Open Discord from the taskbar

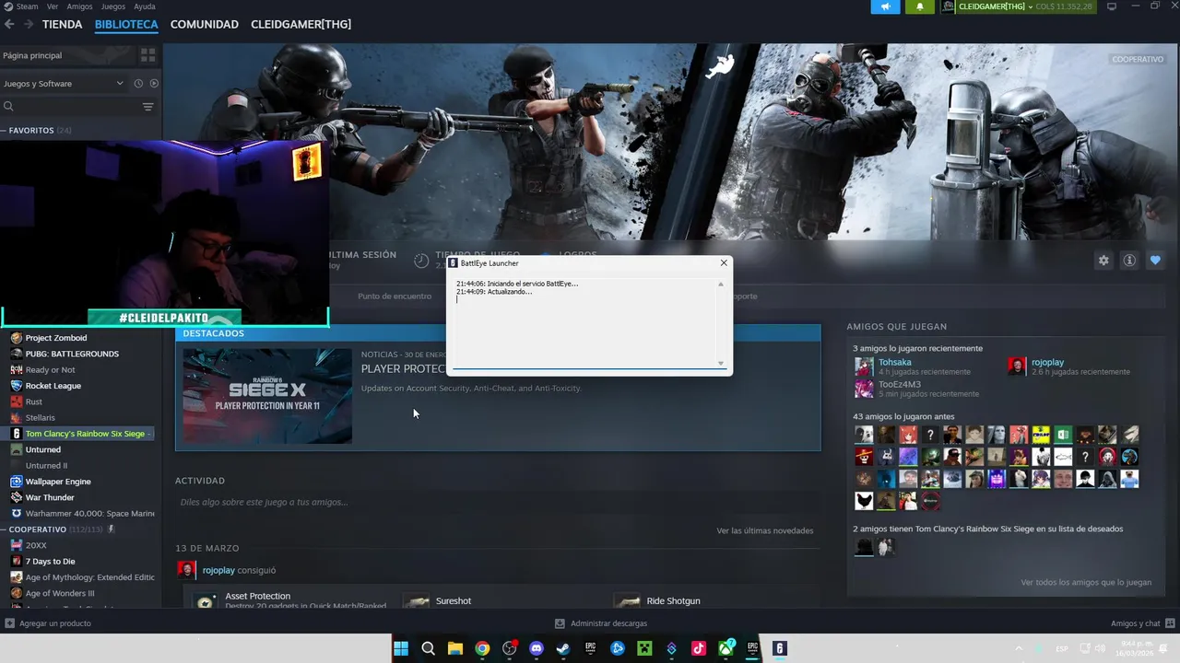pyautogui.click(x=537, y=648)
